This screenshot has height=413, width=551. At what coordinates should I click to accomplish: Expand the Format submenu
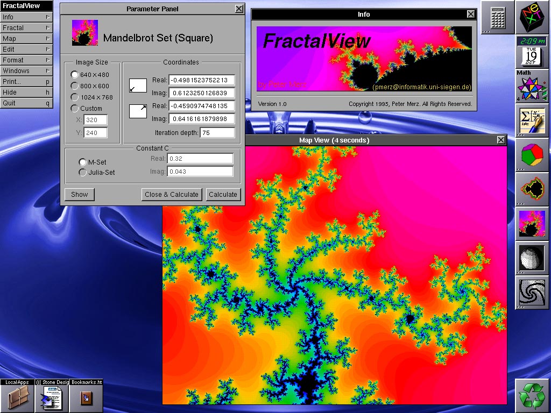(x=26, y=60)
